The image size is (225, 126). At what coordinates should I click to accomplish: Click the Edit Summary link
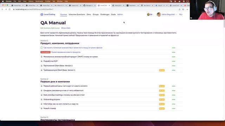46,28
